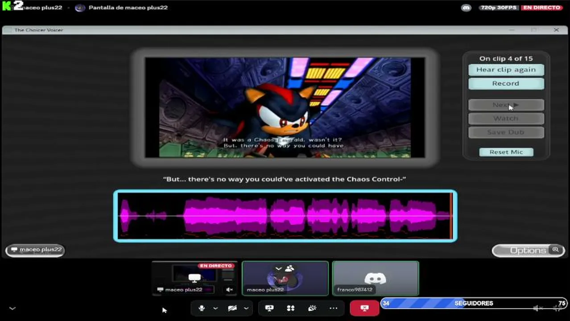Reset the microphone with Reset Mic

[506, 152]
